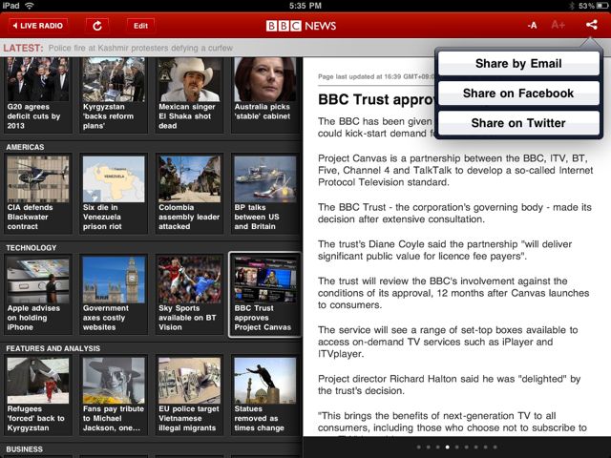Tap the BBC News logo
611x458 pixels.
click(301, 26)
